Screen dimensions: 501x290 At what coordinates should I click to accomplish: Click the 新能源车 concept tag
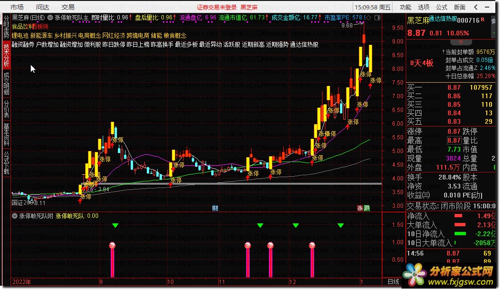click(x=41, y=35)
